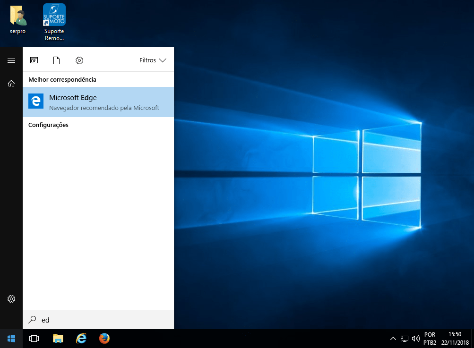
Task: Open Task View from the taskbar
Action: pos(34,339)
